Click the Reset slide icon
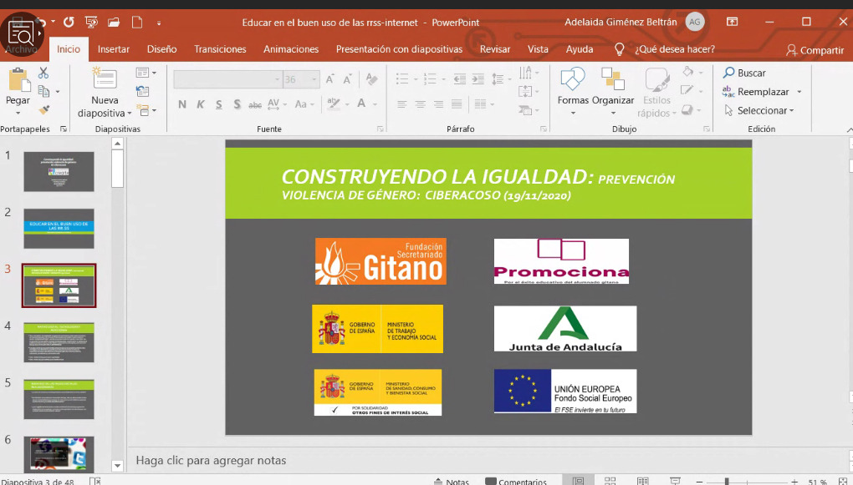853x485 pixels. pyautogui.click(x=142, y=91)
